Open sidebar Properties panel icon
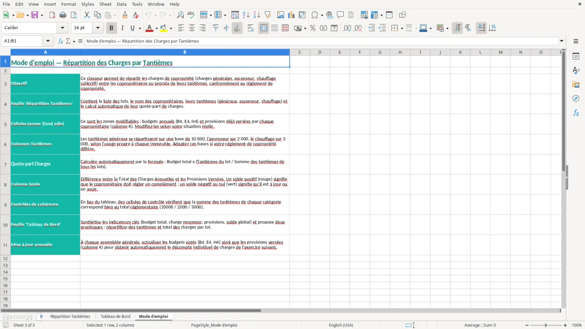The width and height of the screenshot is (585, 329). click(x=576, y=57)
